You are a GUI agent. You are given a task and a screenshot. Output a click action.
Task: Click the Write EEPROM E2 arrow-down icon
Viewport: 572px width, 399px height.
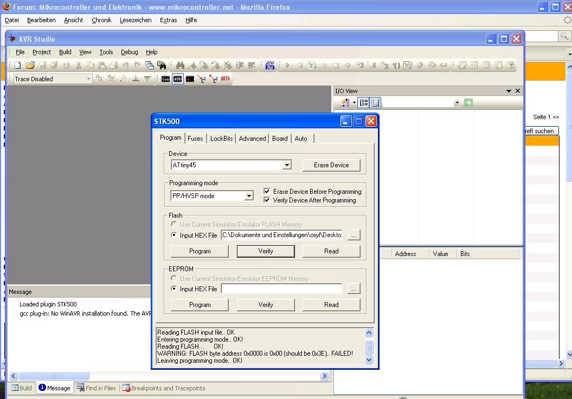[x=201, y=79]
